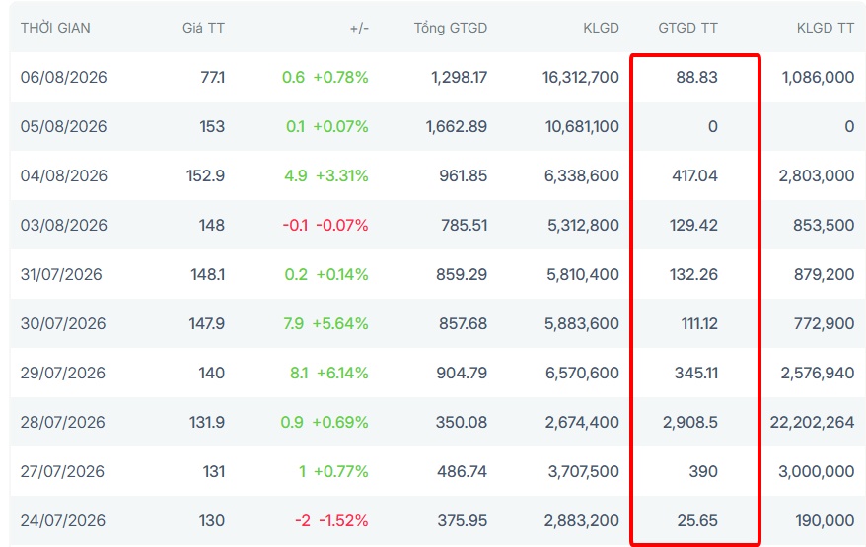Click GTGD TT value 25.65
The height and width of the screenshot is (547, 866).
tap(697, 520)
